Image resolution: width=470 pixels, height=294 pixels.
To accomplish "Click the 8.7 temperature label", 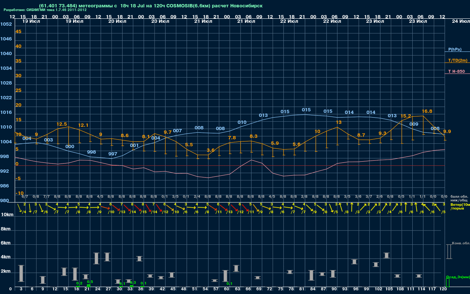I will (x=361, y=135).
